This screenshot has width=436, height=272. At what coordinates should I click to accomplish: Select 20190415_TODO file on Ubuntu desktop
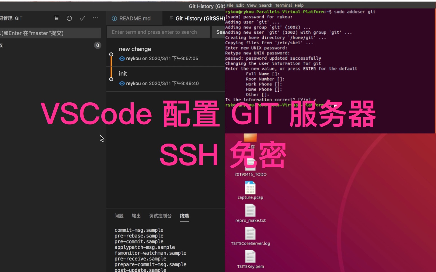coord(250,168)
